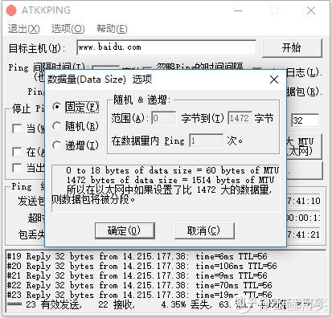The width and height of the screenshot is (332, 318).
Task: Click the #21 Reply line, time=9ms
Action: 137,275
